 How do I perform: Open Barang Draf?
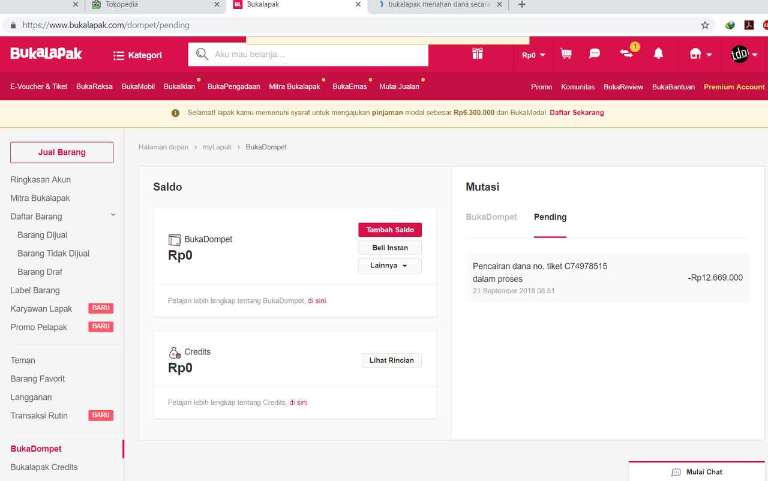coord(40,272)
